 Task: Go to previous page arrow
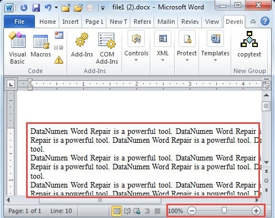pyautogui.click(x=266, y=172)
